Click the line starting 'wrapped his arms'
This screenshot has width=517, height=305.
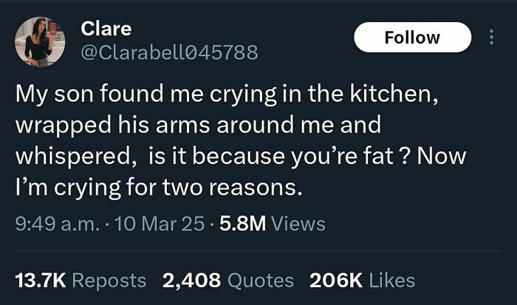(x=198, y=126)
